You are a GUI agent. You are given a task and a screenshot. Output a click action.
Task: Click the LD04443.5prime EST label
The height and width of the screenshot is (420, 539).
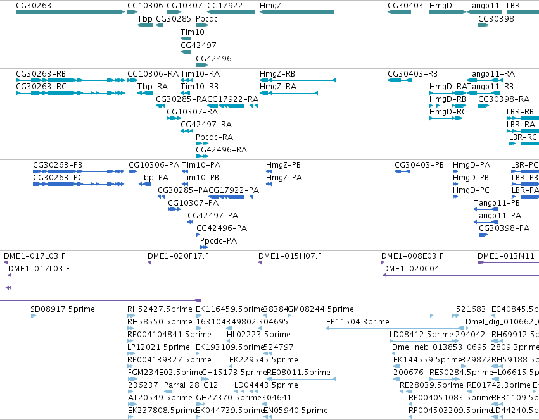point(266,385)
